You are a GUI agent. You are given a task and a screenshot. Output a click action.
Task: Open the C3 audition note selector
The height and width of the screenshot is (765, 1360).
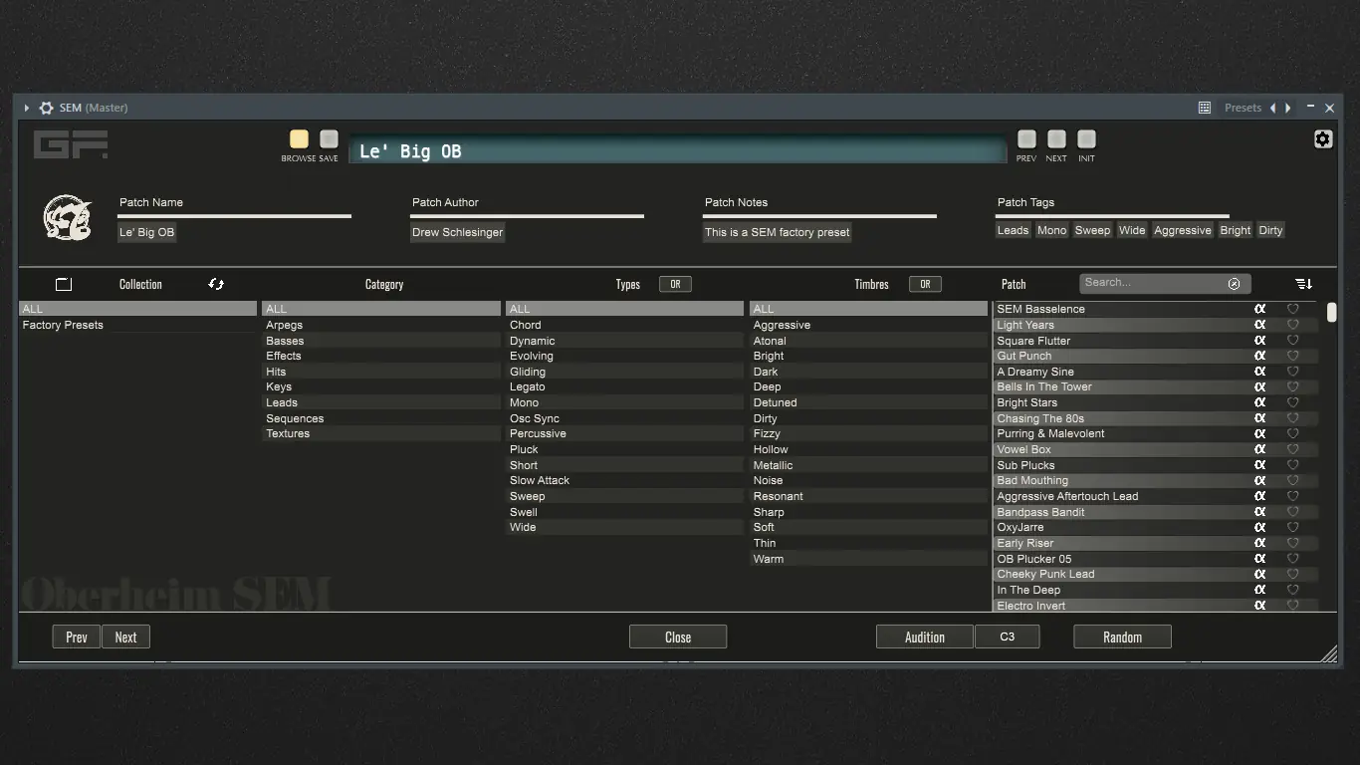click(x=1008, y=637)
